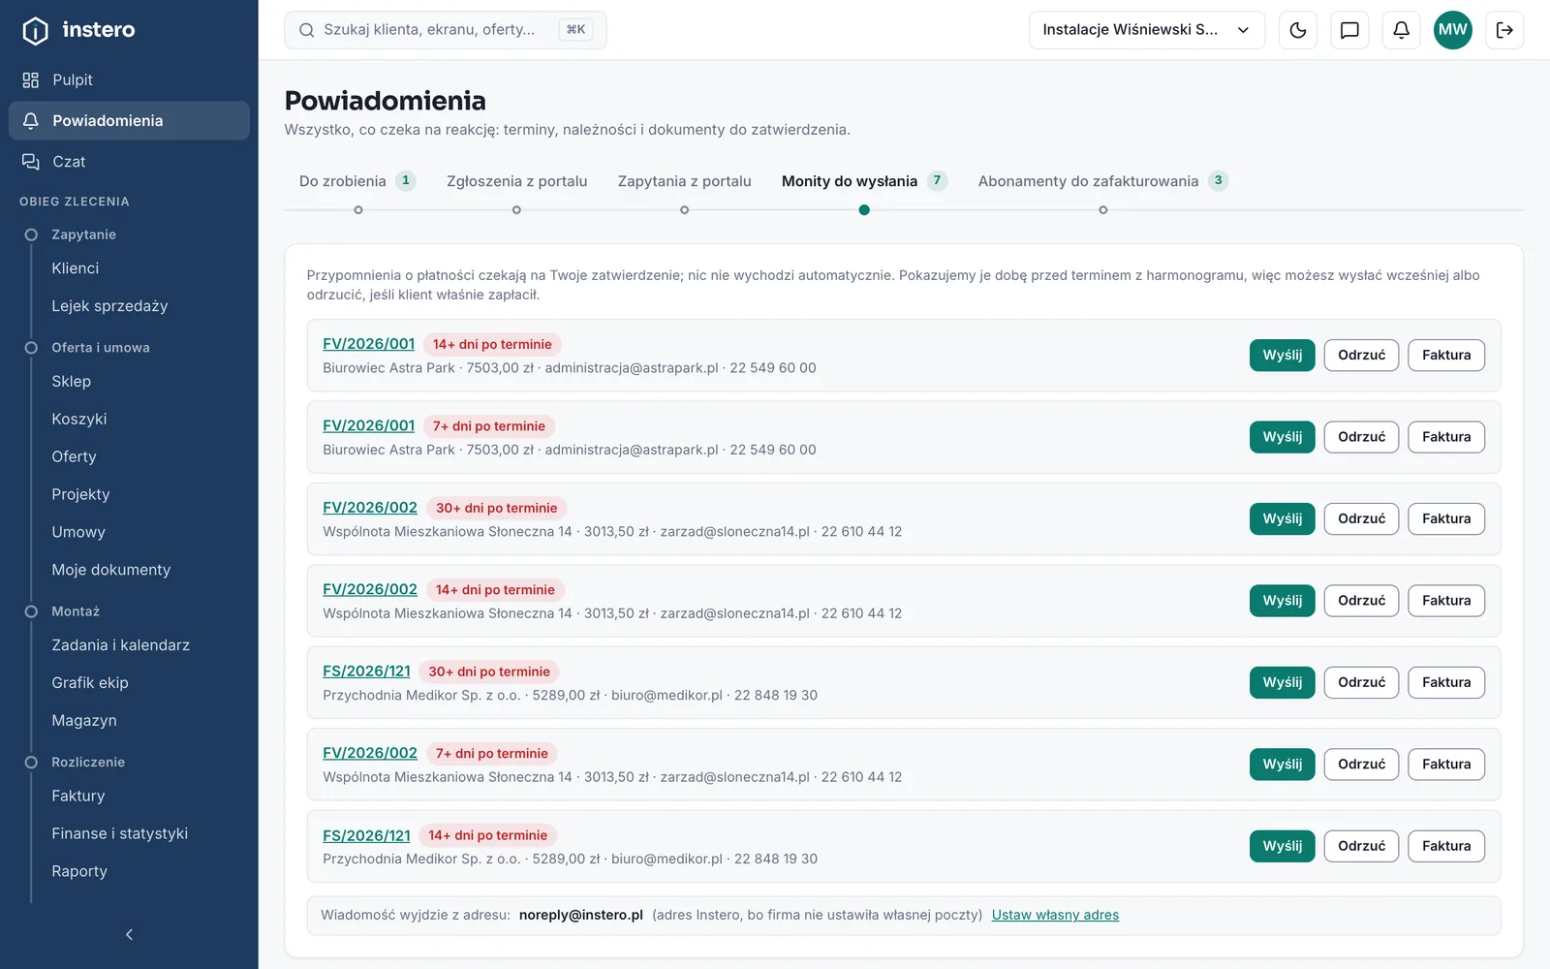Collapse the sidebar with left chevron
This screenshot has height=969, width=1550.
click(129, 934)
